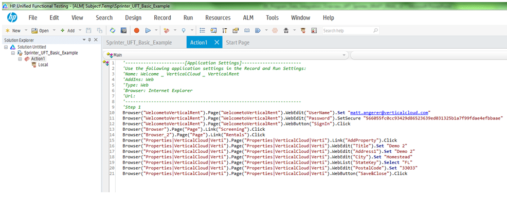Start recording with the red Record button
Viewport: 507px width, 202px height.
[x=136, y=31]
